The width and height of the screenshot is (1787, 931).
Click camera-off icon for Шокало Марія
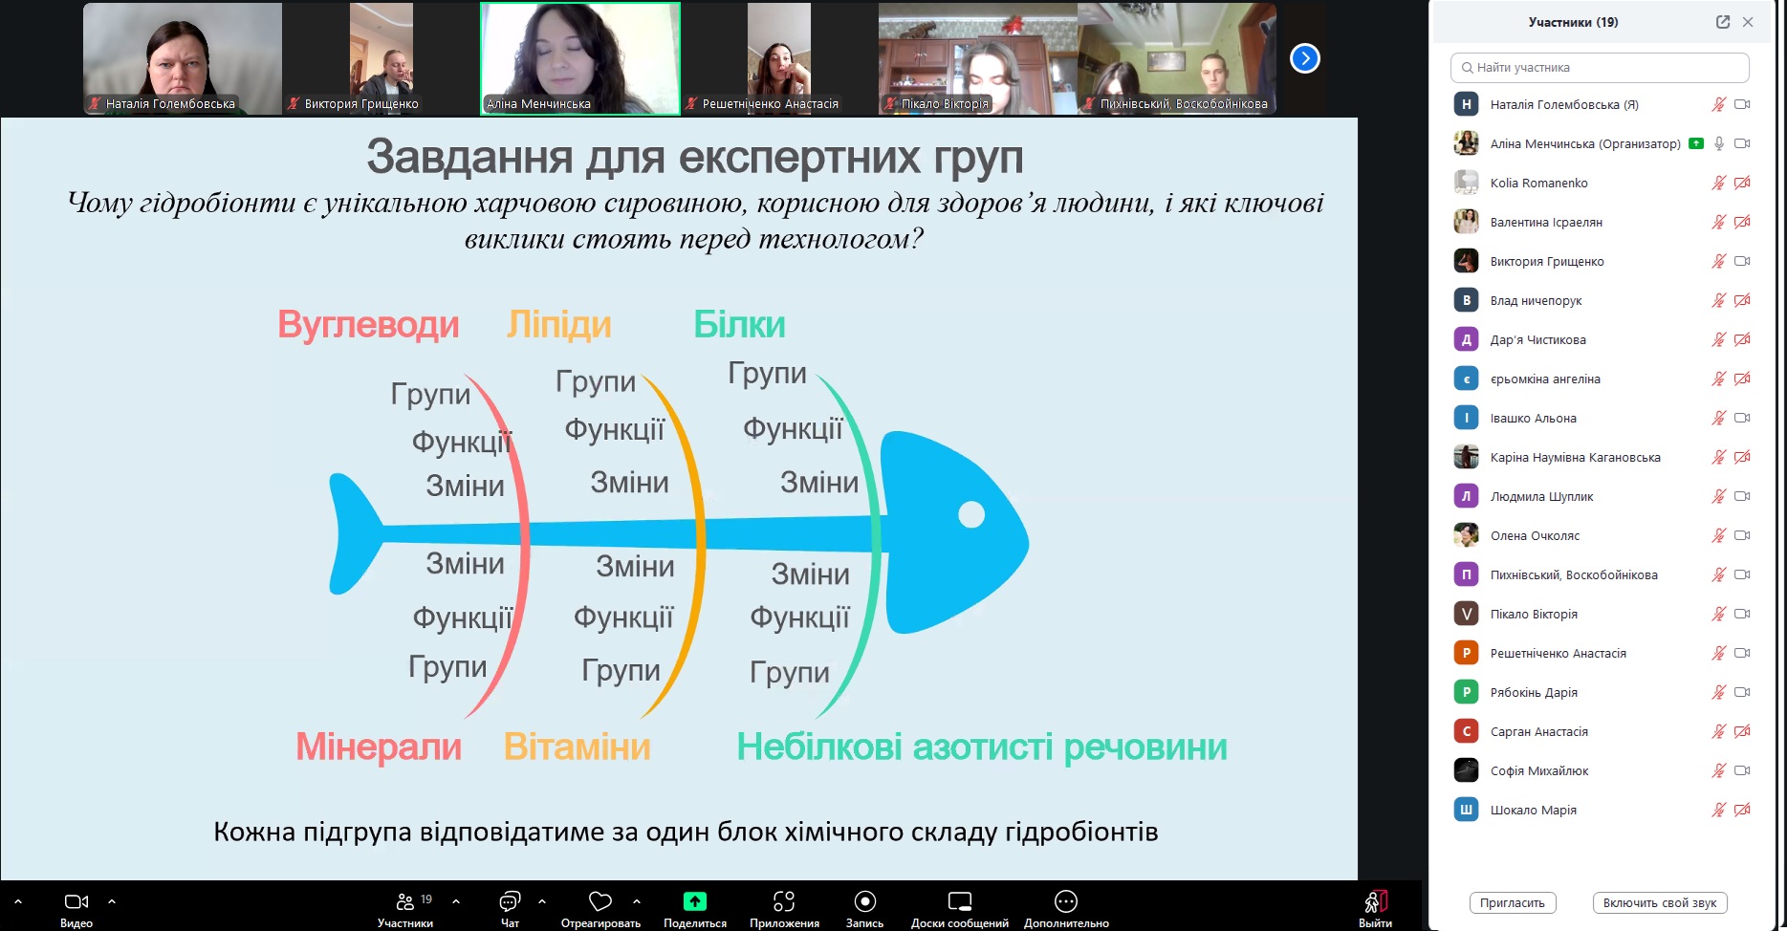pos(1742,810)
